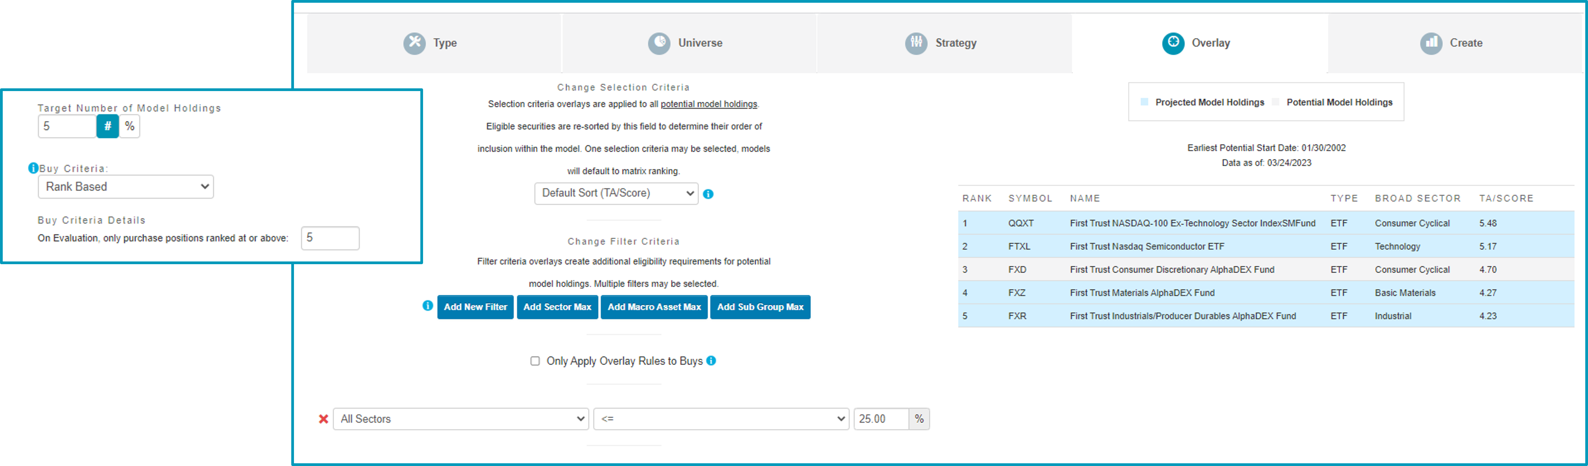Click First Trust Industrials/Producer Durables AlphaDEX Fund name
Image resolution: width=1588 pixels, height=466 pixels.
tap(1183, 316)
